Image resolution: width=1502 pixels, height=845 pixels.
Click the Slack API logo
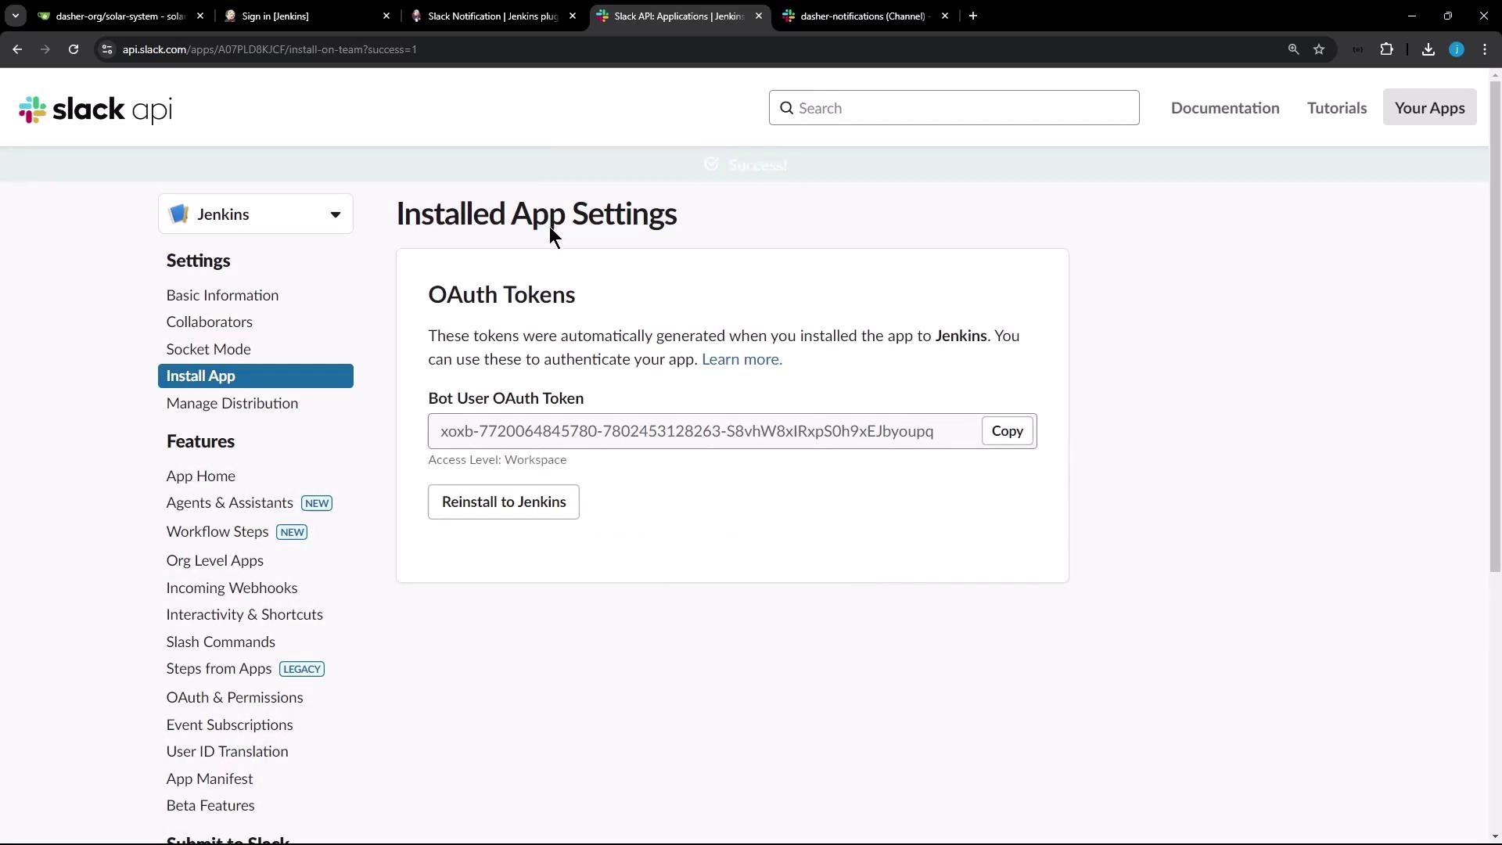pyautogui.click(x=95, y=110)
